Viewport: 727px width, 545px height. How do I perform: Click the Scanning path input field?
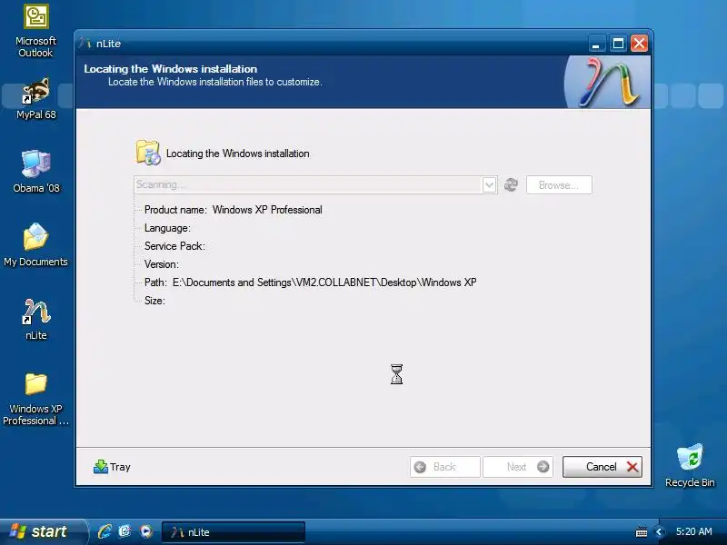pyautogui.click(x=308, y=185)
